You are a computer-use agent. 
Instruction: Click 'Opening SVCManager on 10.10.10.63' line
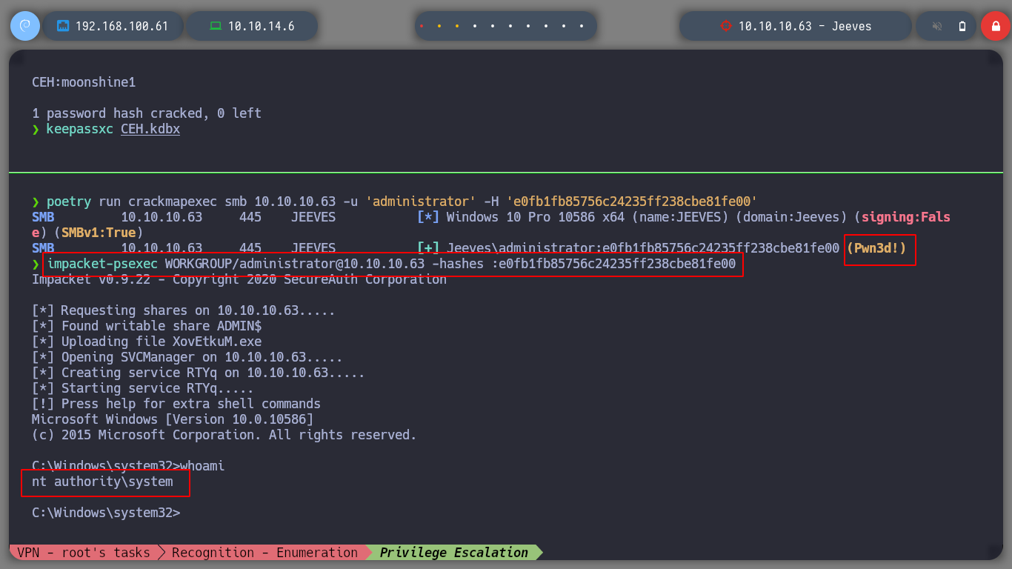pos(187,357)
